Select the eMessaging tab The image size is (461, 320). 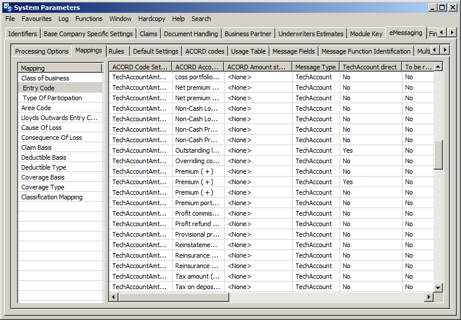click(406, 33)
